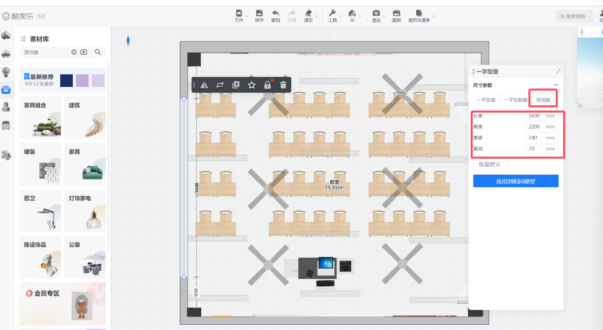Open the 公装 category
The image size is (603, 330).
click(85, 257)
